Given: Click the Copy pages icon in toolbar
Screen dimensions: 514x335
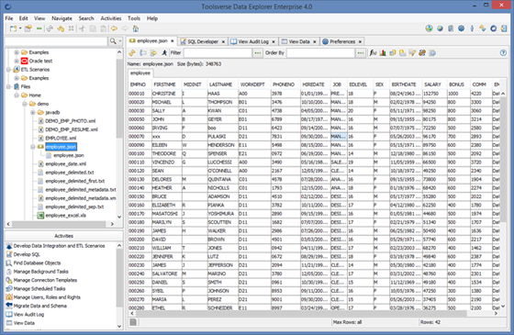Looking at the screenshot, I should (93, 28).
